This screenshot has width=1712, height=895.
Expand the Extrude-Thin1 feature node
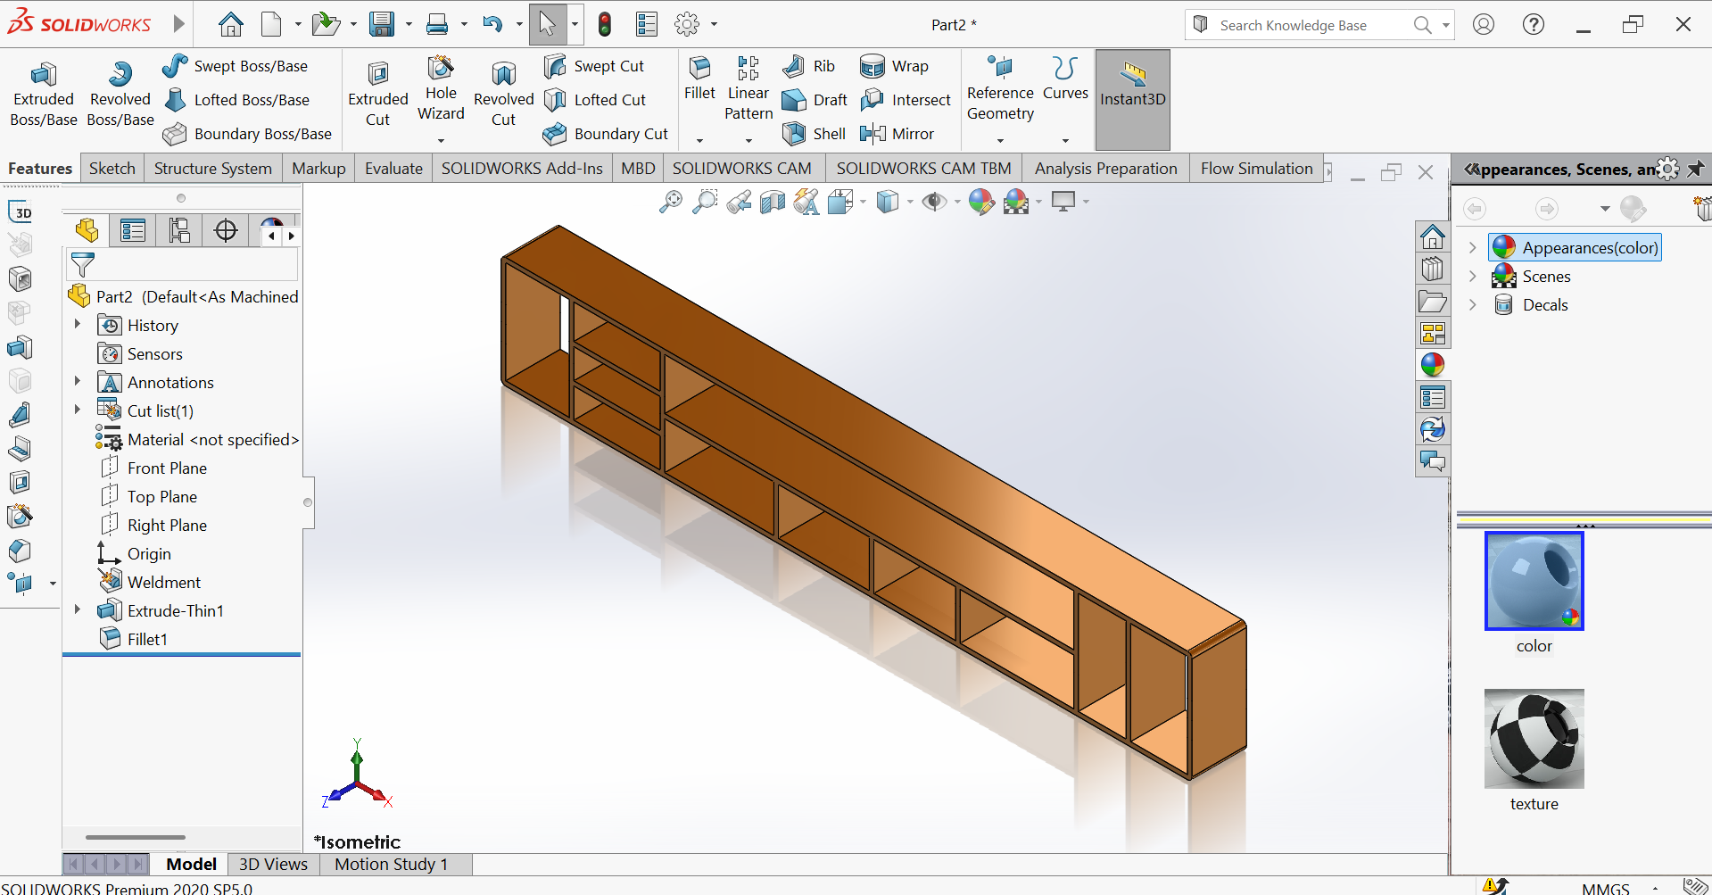78,610
